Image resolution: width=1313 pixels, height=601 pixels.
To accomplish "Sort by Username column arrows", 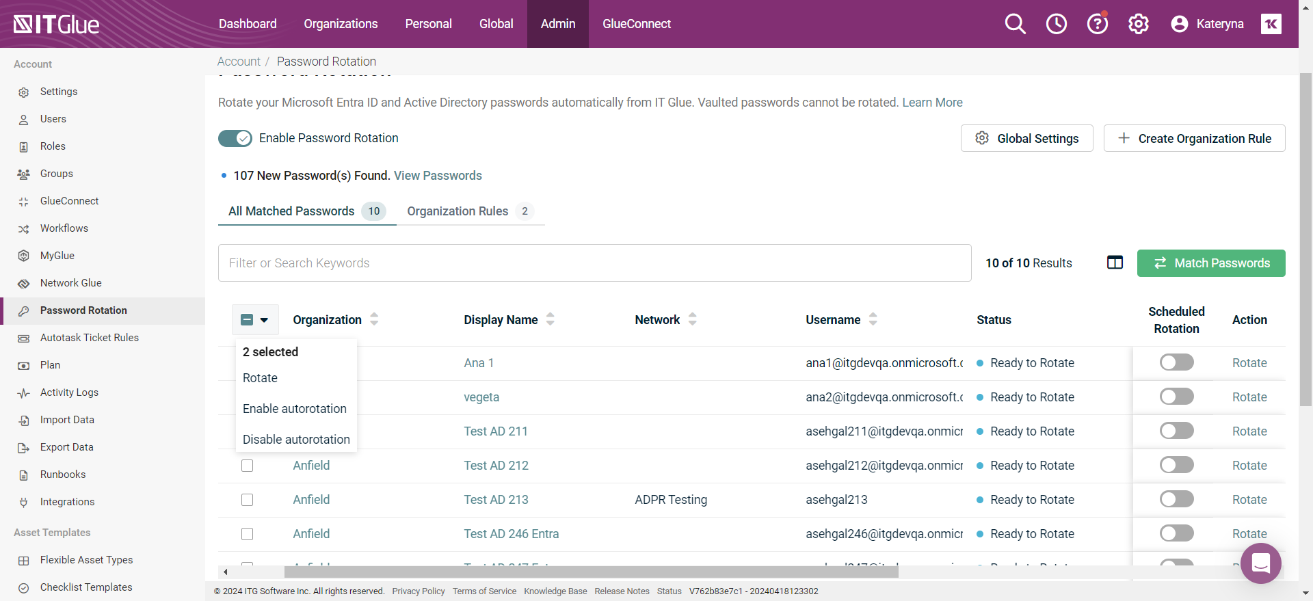I will [873, 319].
